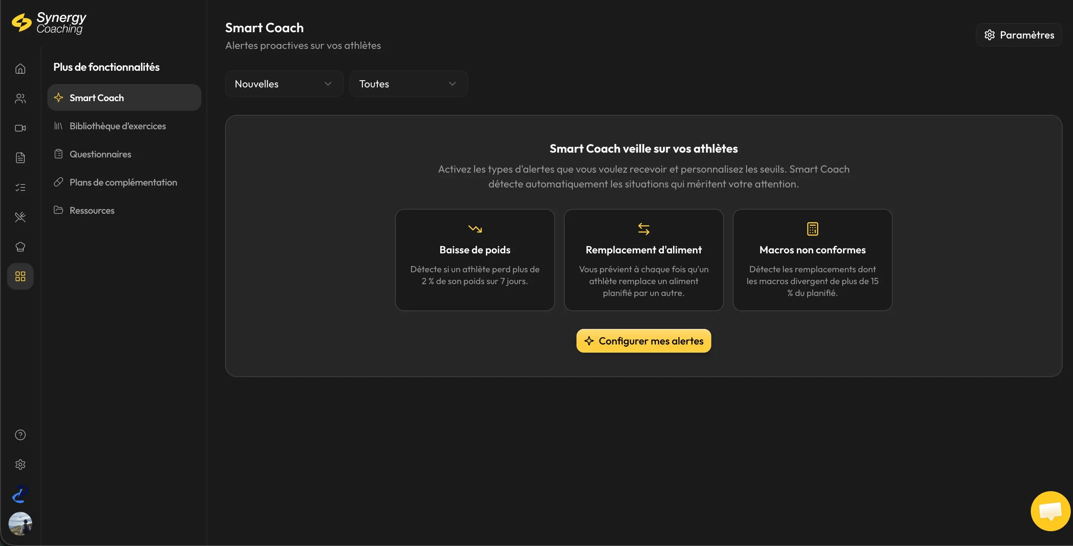Click 'Alertes proactives sur vos athlètes' subtitle

(303, 46)
